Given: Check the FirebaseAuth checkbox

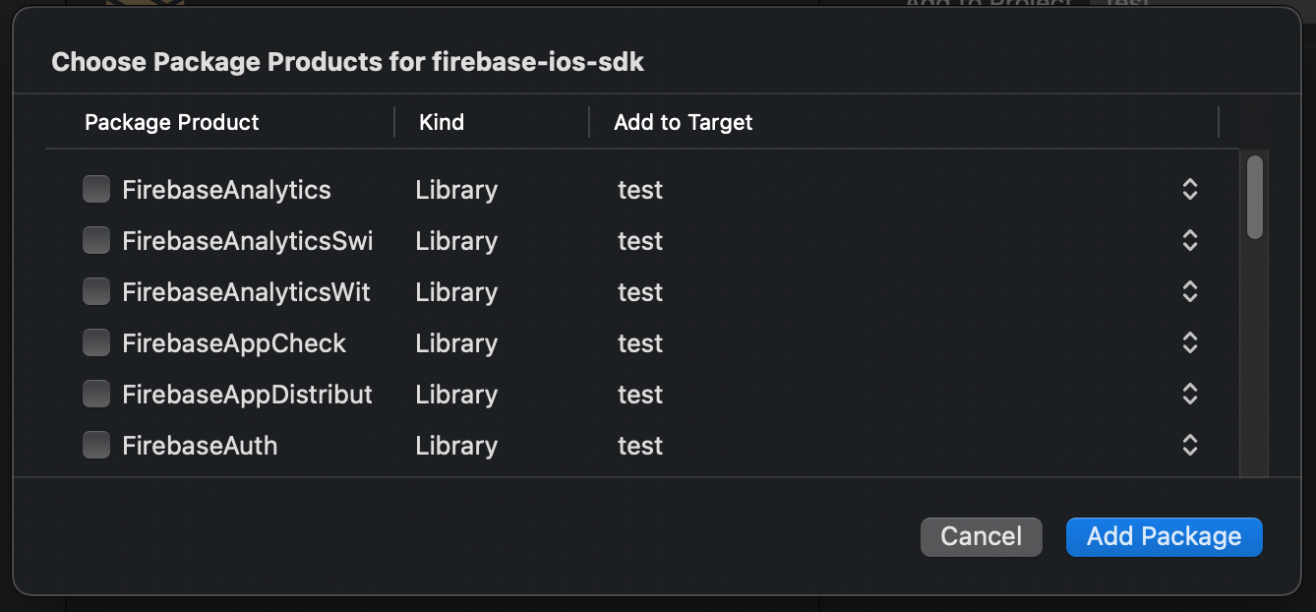Looking at the screenshot, I should pos(95,445).
